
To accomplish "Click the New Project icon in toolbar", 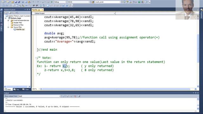I will tap(3, 2).
